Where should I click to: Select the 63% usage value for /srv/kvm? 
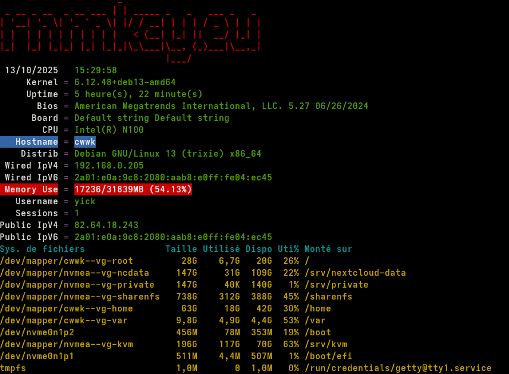pos(291,344)
